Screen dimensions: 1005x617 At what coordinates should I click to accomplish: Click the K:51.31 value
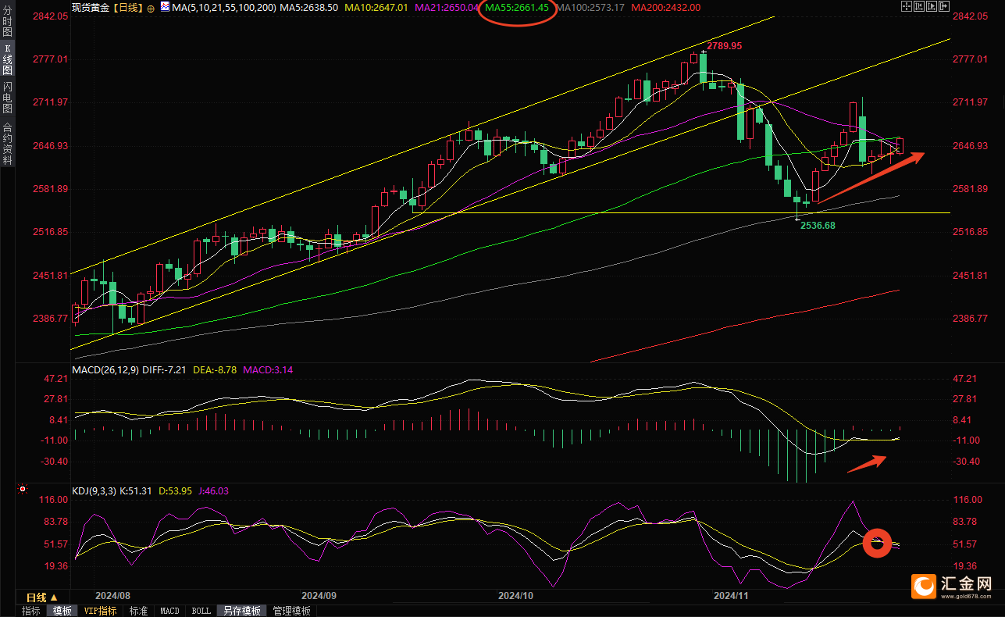coord(137,491)
